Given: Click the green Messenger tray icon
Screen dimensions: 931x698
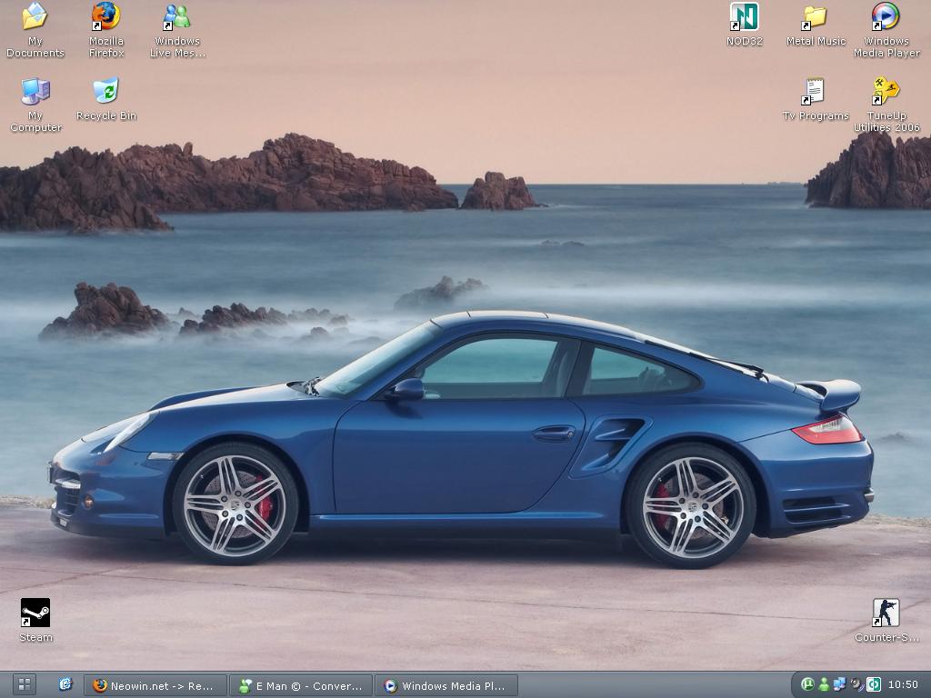Looking at the screenshot, I should pos(823,684).
